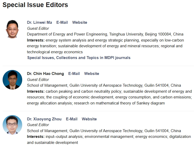Open Dr. Chin Hao Chong's E-Mail link
194x147 pixels.
[x=74, y=74]
